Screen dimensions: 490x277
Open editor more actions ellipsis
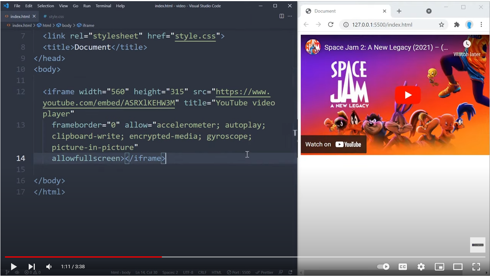tap(290, 16)
